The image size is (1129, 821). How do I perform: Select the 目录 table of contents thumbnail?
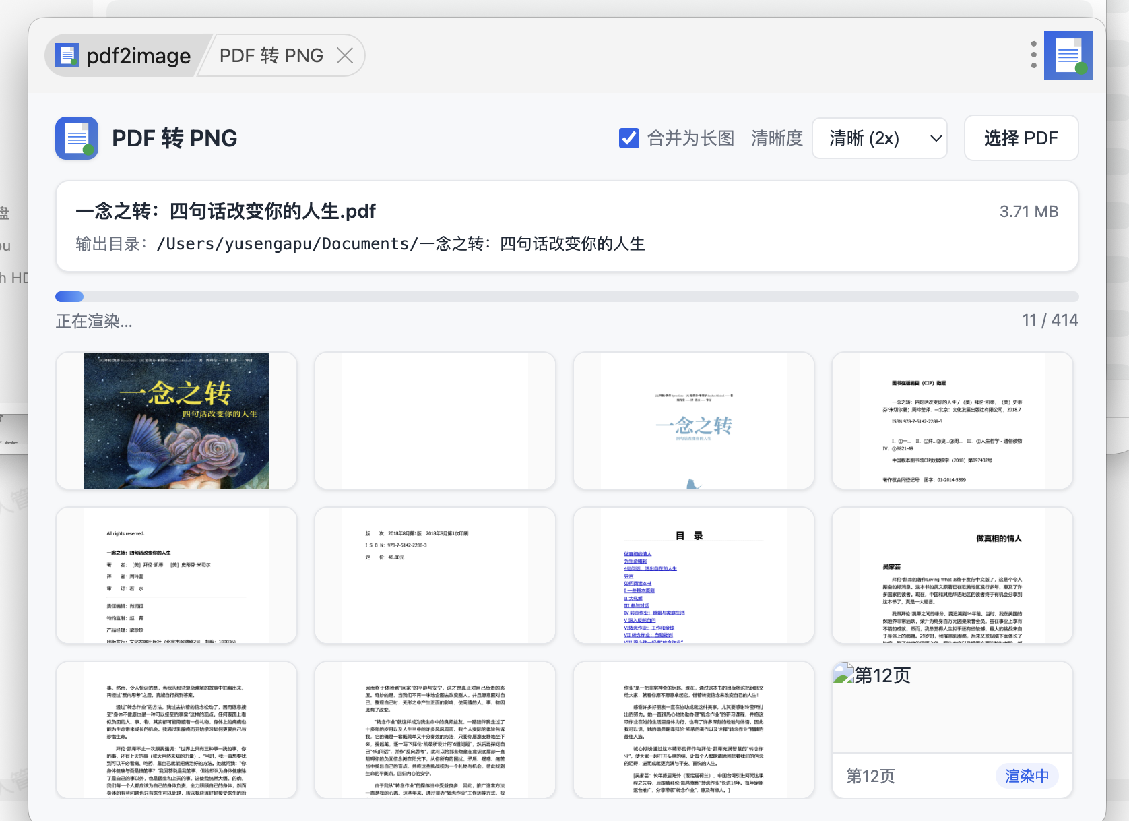point(694,576)
